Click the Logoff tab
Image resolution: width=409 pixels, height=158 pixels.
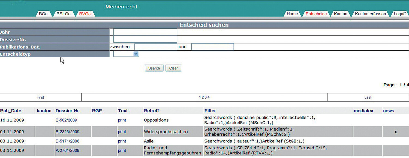399,14
